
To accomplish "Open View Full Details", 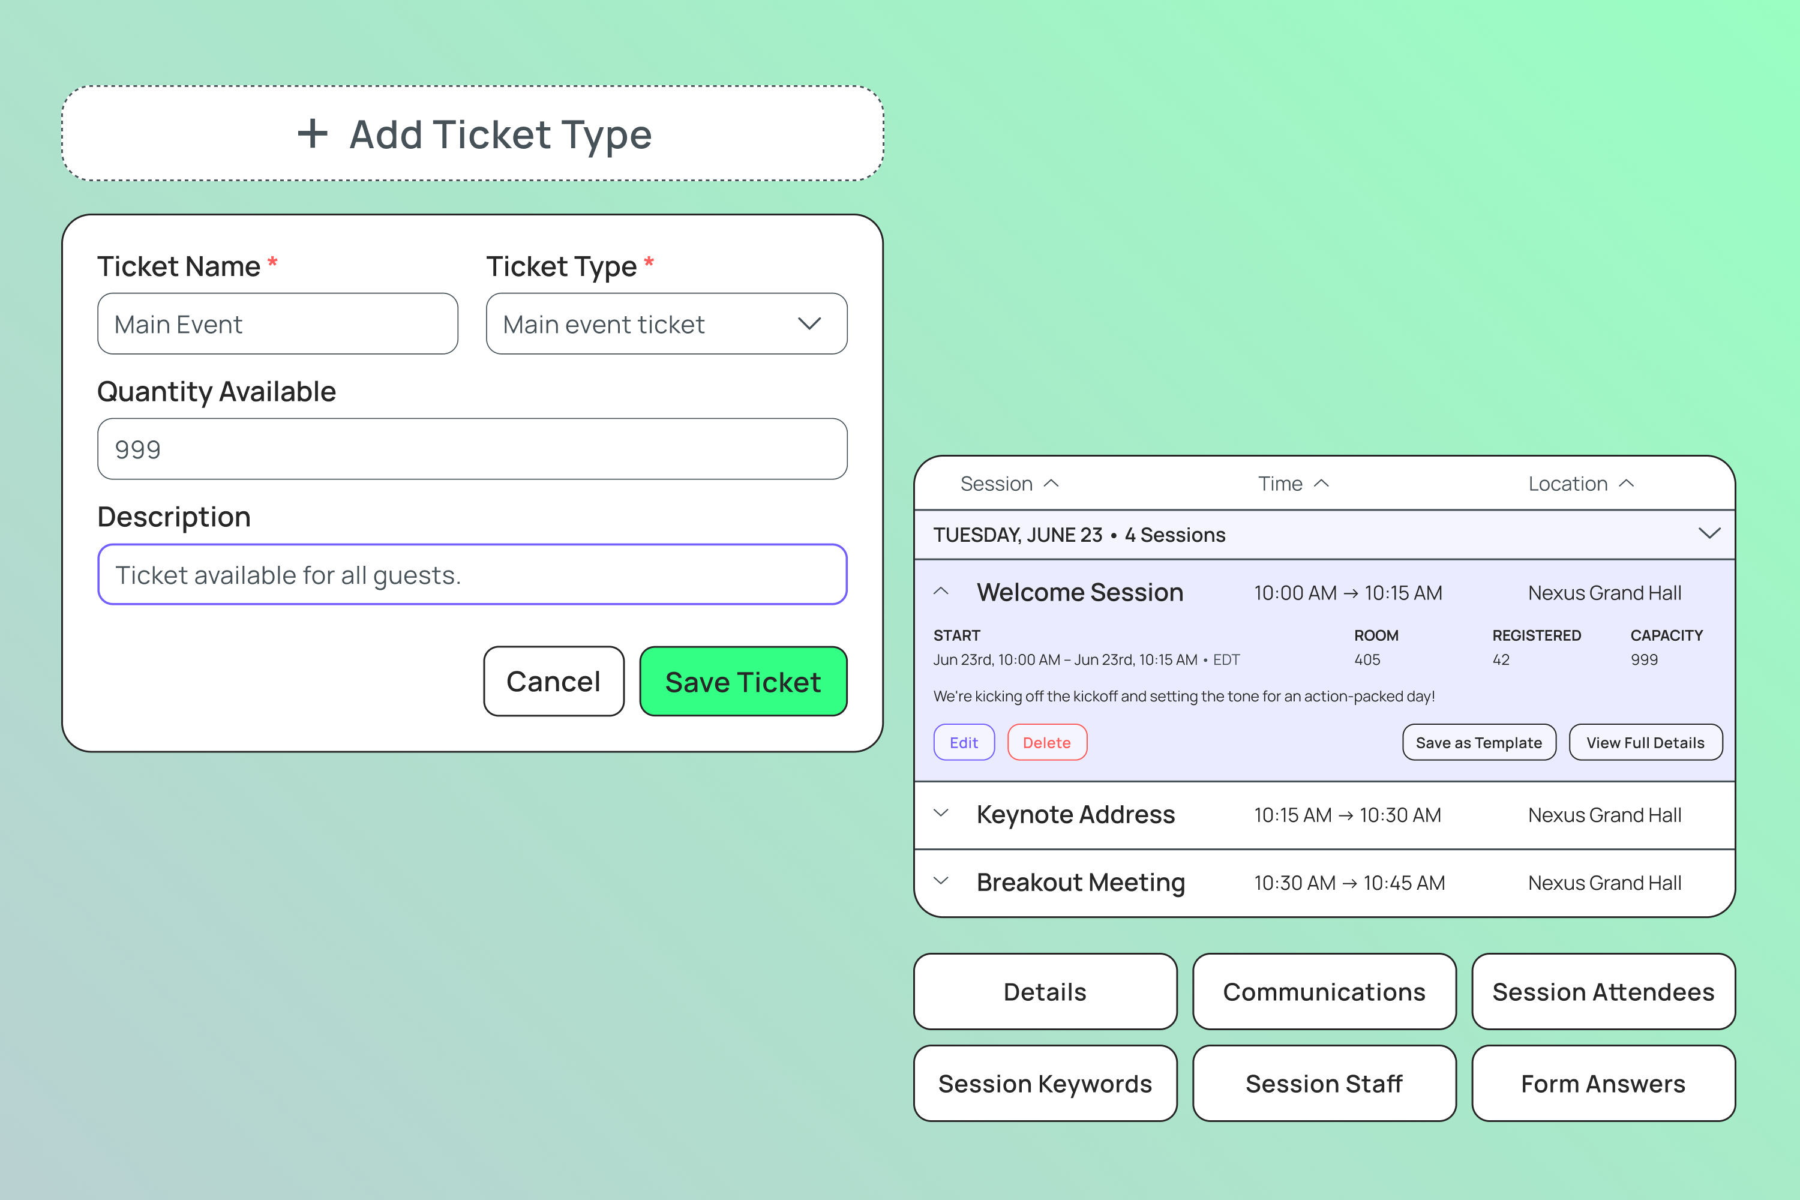I will (x=1645, y=742).
